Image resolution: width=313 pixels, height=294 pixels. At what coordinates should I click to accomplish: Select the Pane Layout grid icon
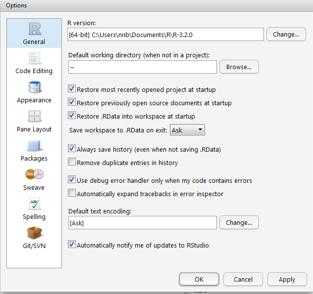coord(34,117)
